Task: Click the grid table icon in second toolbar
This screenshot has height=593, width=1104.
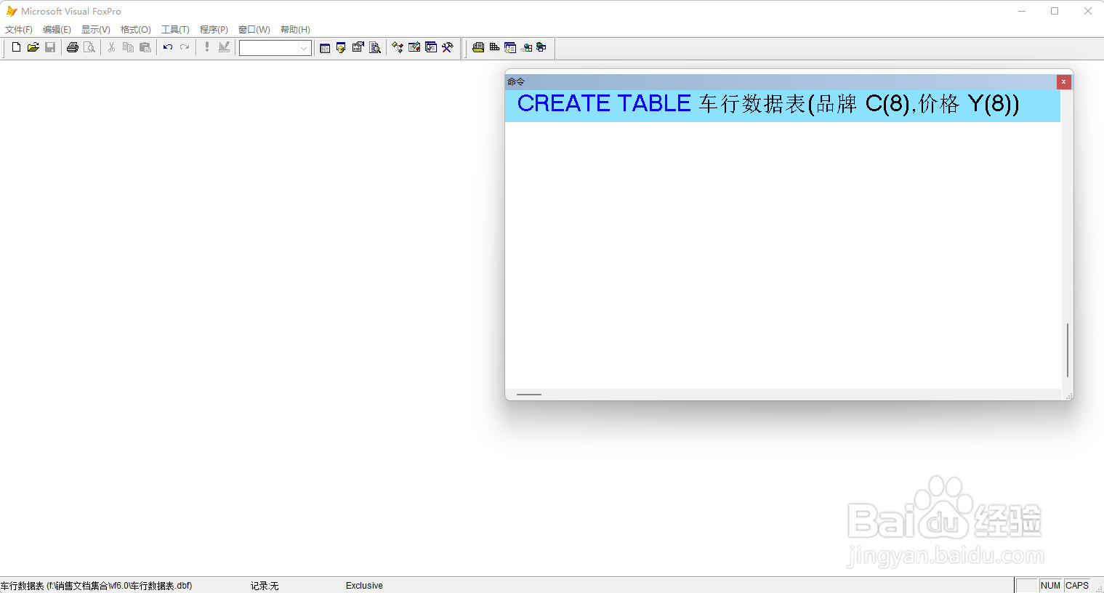Action: point(494,47)
